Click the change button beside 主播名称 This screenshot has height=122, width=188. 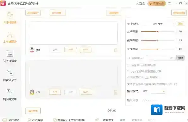click(180, 24)
